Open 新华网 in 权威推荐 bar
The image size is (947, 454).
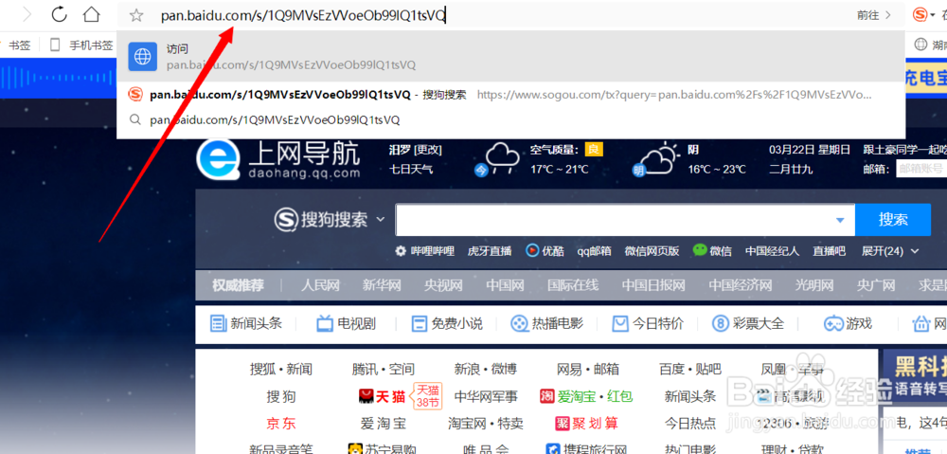(383, 285)
